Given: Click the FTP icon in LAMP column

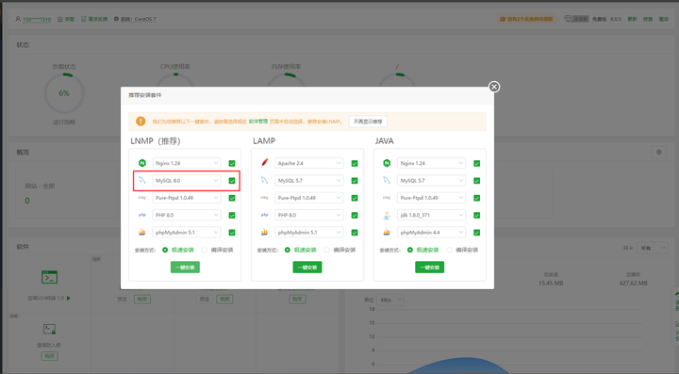Looking at the screenshot, I should click(x=265, y=198).
